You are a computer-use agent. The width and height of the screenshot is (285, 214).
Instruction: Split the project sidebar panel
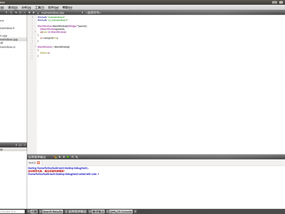pyautogui.click(x=20, y=12)
